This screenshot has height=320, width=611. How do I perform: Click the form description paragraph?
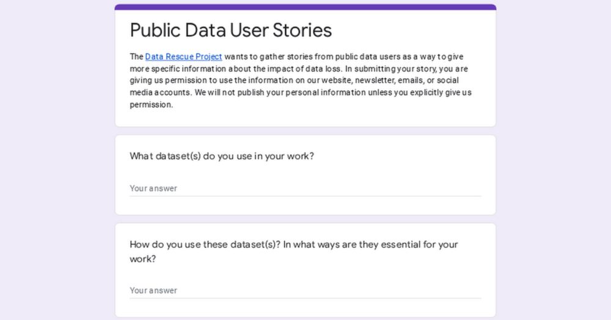[299, 80]
